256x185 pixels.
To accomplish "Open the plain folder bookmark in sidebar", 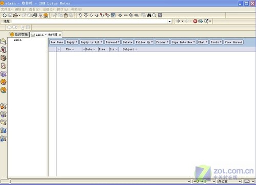I will coord(3,122).
